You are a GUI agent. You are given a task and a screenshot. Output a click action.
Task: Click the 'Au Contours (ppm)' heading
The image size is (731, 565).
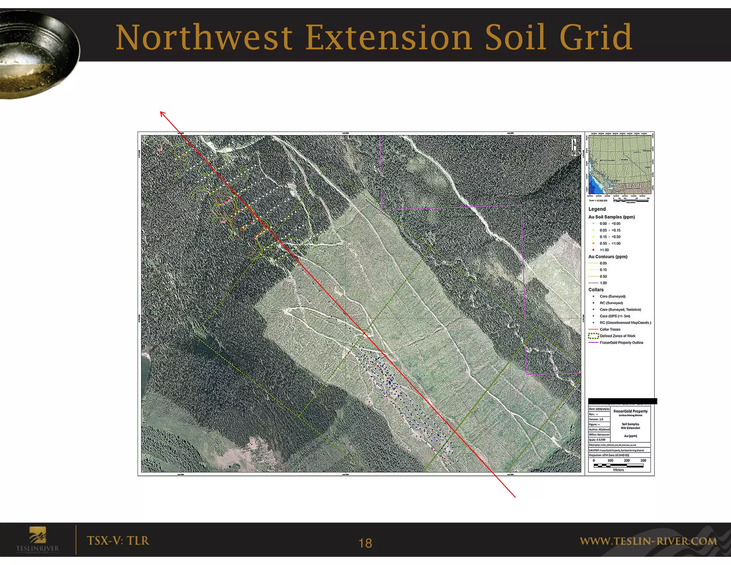[x=608, y=256]
